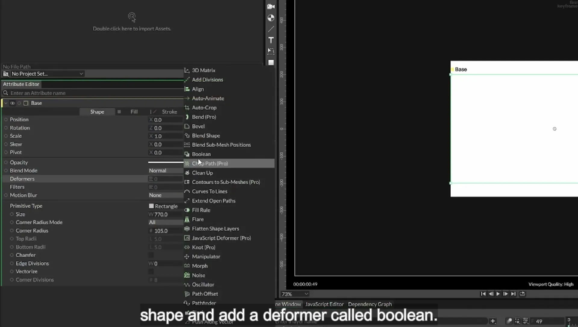Toggle the Vectorize checkbox
This screenshot has height=327, width=578.
coord(151,271)
